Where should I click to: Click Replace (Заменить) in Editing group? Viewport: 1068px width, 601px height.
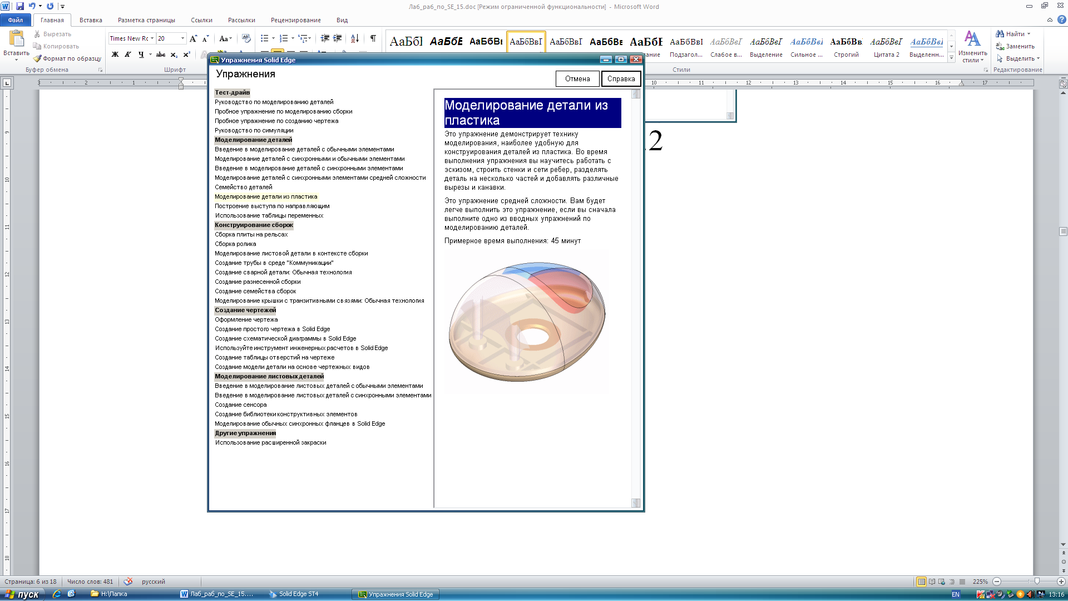tap(1015, 46)
